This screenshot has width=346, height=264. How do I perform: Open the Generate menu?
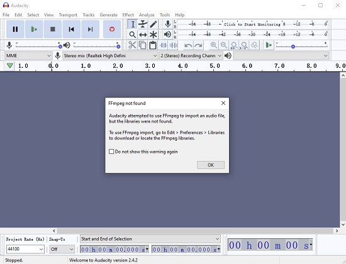[108, 15]
